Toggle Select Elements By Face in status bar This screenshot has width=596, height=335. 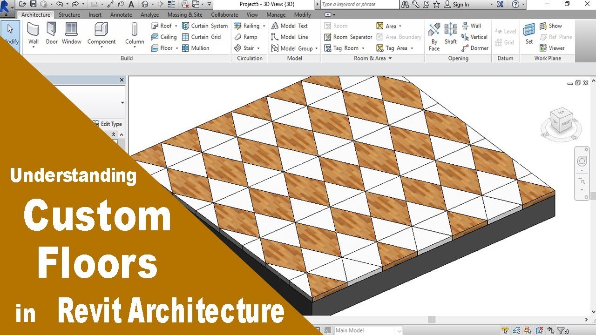pos(539,330)
